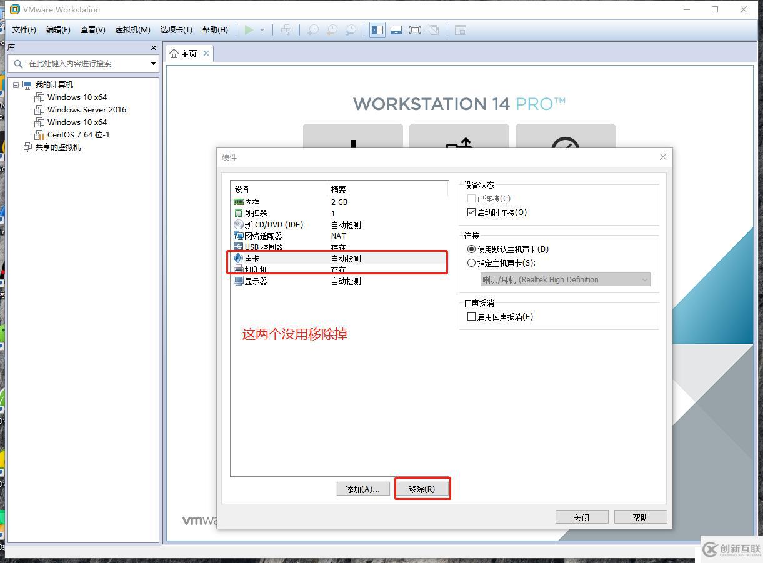Click the Windows Server 2016 VM icon
763x563 pixels.
[x=39, y=110]
